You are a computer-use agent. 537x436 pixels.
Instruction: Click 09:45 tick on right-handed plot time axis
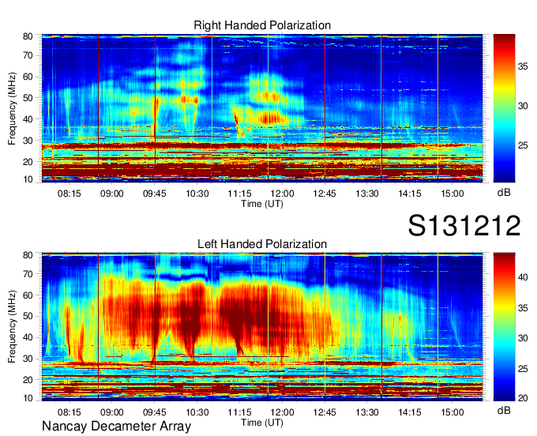[x=155, y=194]
